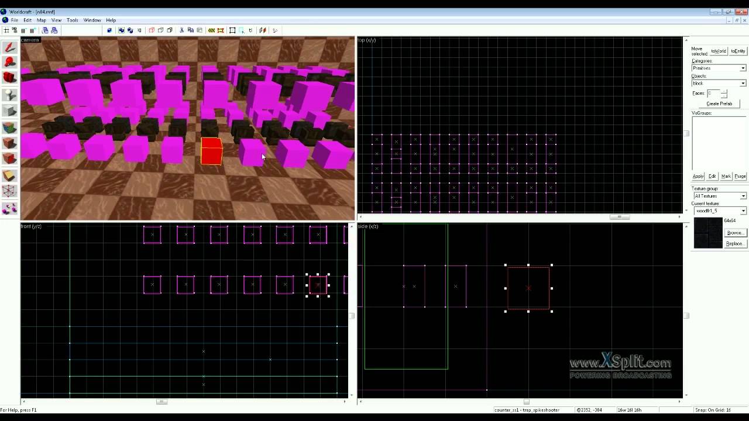
Task: Click the Save Window State icon
Action: point(54,30)
